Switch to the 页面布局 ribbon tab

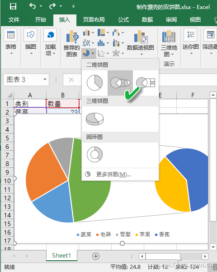click(94, 19)
